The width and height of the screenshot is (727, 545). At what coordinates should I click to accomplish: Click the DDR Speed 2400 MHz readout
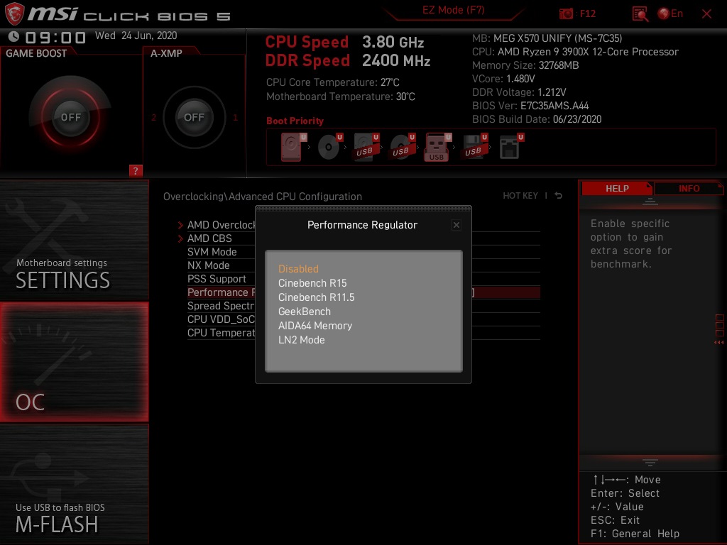point(348,61)
